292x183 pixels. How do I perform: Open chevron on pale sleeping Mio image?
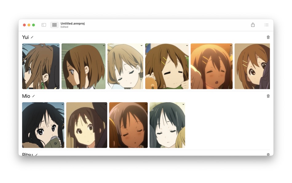(183, 104)
